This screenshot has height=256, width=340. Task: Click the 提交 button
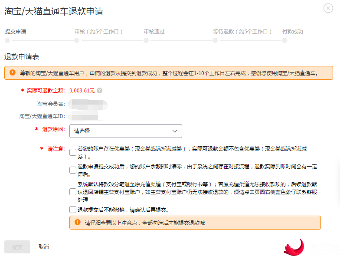pos(17,247)
